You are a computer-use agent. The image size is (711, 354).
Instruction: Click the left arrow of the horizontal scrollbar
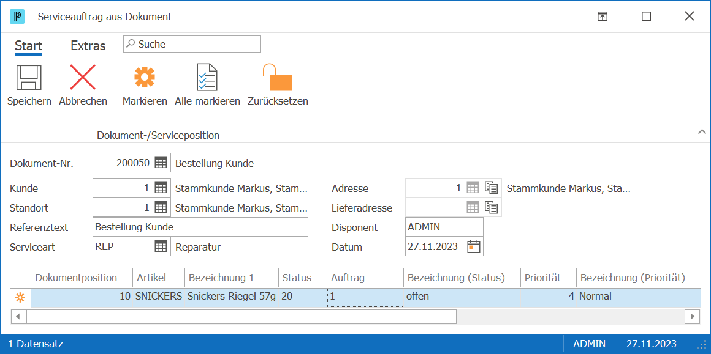pos(18,317)
